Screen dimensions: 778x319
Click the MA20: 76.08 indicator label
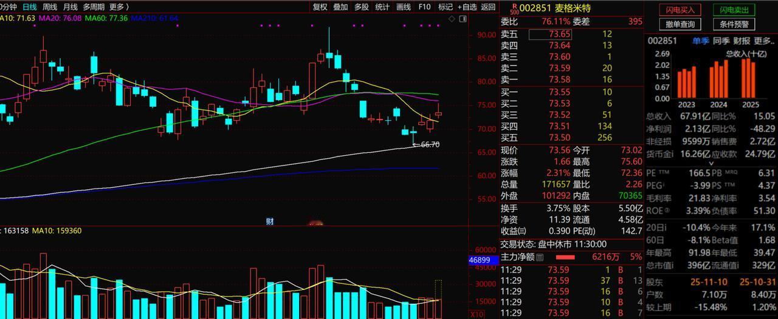click(59, 19)
